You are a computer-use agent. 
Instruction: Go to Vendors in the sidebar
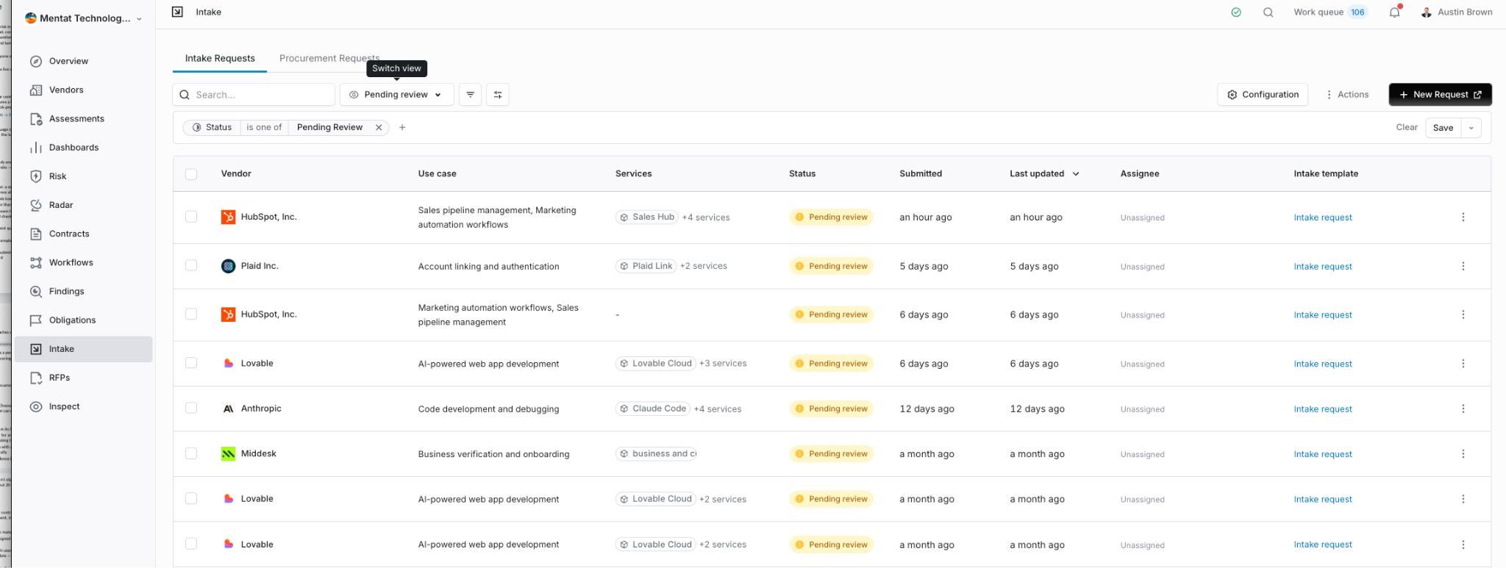[x=83, y=90]
